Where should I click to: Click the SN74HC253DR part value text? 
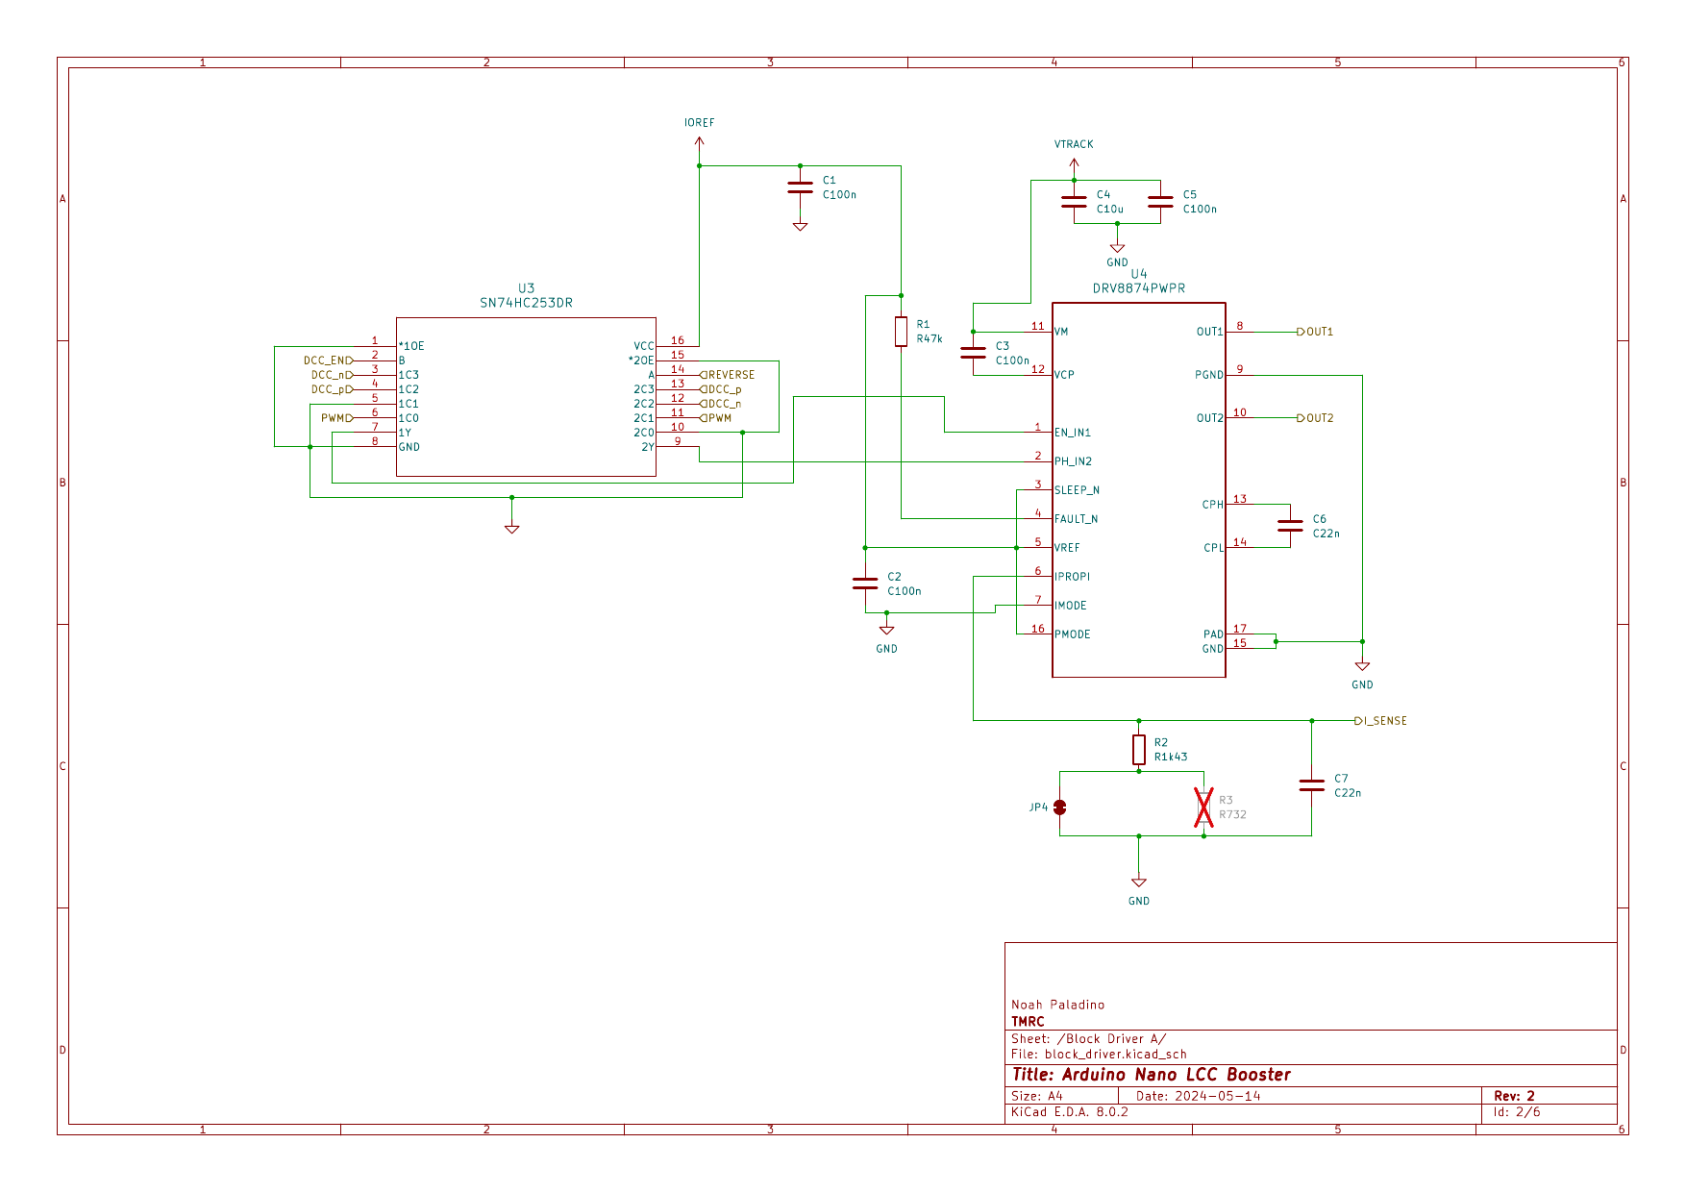[x=527, y=303]
